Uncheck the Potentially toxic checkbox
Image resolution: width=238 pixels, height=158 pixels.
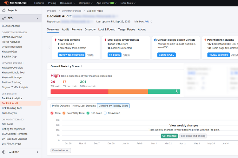(x=64, y=113)
